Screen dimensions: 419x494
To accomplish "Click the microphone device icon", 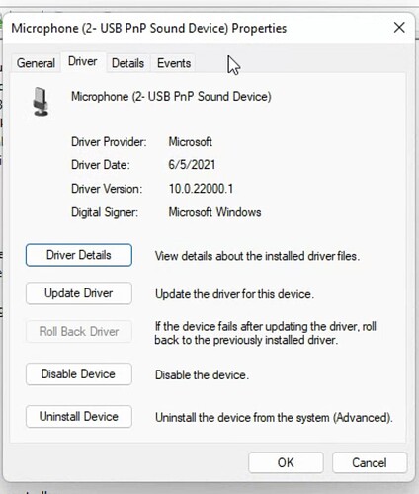I will [x=41, y=102].
